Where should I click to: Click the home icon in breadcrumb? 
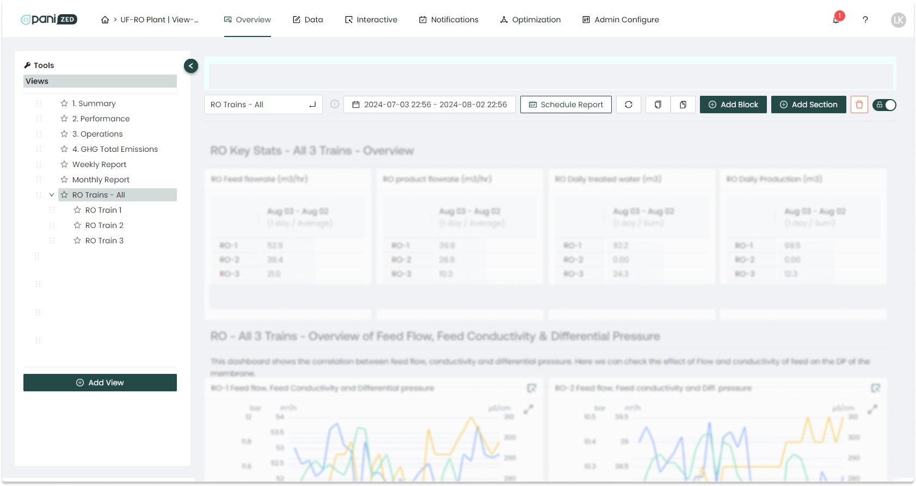(x=105, y=20)
